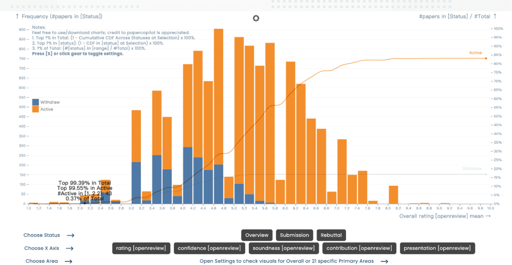The width and height of the screenshot is (512, 265).
Task: Click the blue Withdraw legend color swatch
Action: [x=35, y=102]
